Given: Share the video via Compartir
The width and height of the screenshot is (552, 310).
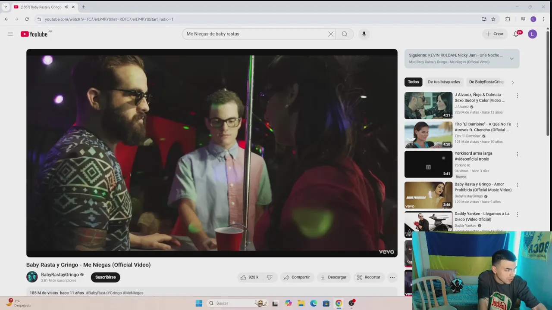Looking at the screenshot, I should click(x=297, y=277).
